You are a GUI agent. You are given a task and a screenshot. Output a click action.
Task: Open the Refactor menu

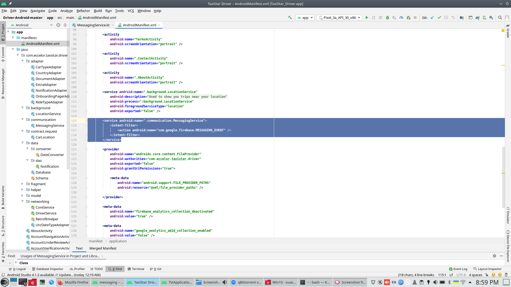(83, 11)
